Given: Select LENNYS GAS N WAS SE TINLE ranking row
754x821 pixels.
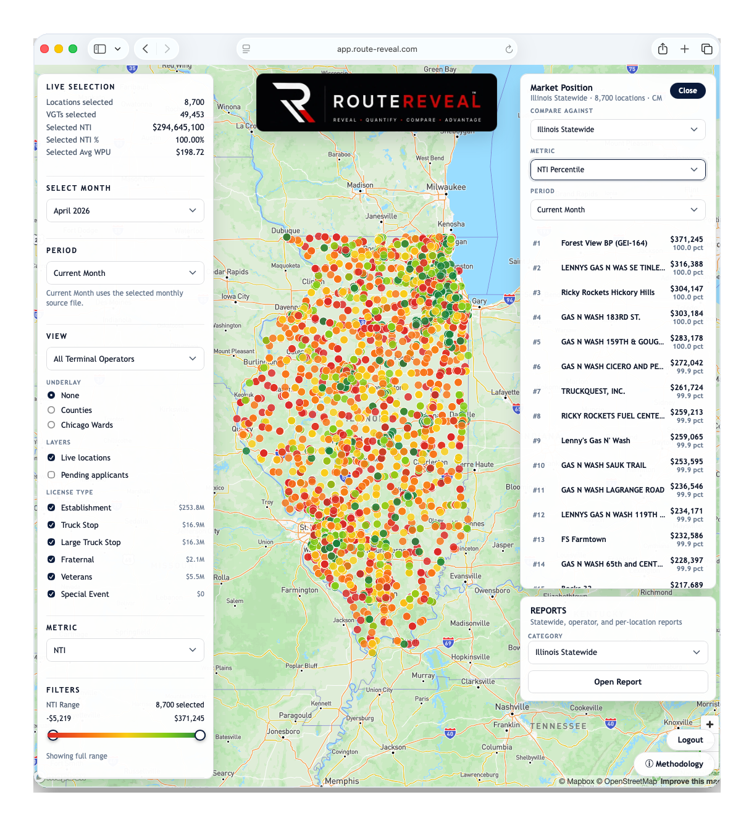Looking at the screenshot, I should click(x=618, y=268).
